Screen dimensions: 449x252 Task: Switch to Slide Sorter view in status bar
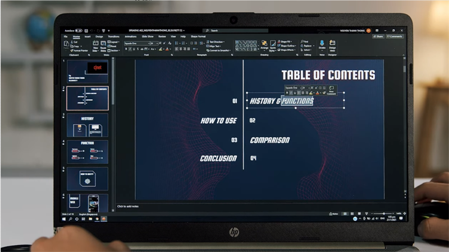coord(352,214)
